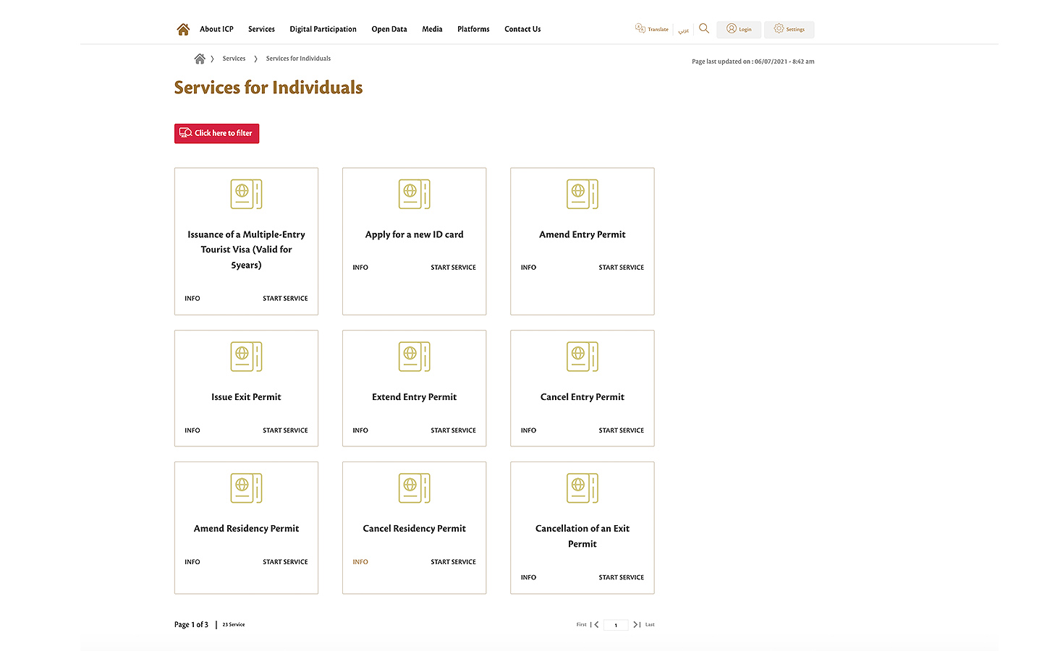This screenshot has width=1042, height=651.
Task: Click the breadcrumb home icon
Action: pos(200,59)
